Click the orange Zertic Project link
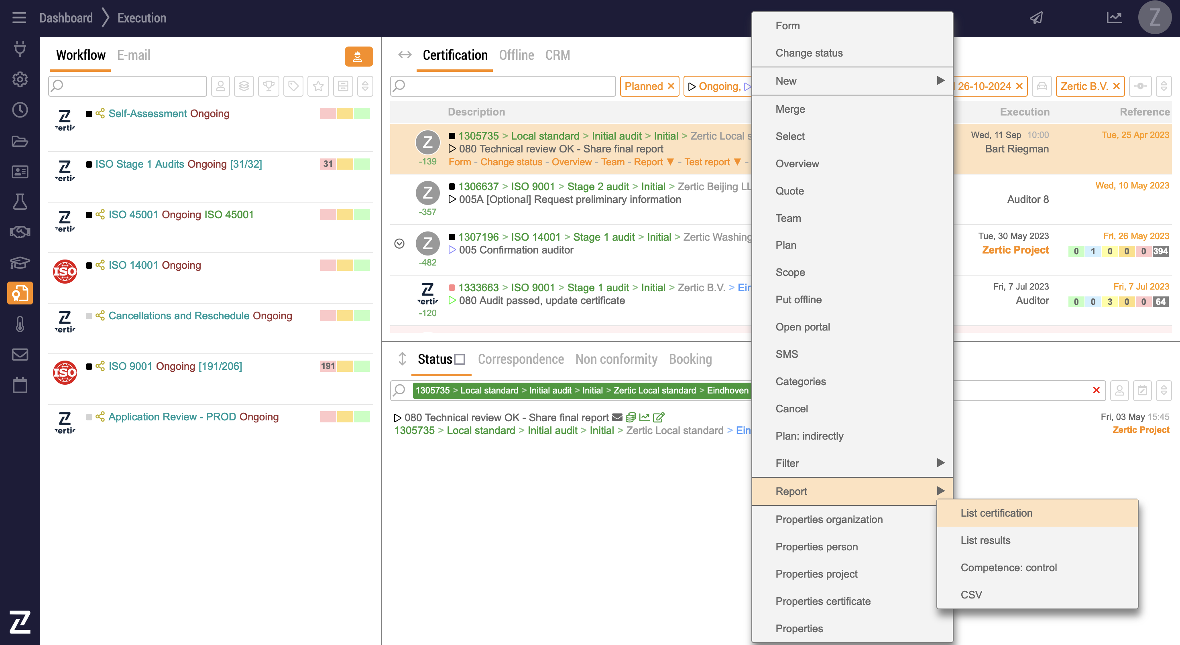The image size is (1180, 645). 1015,250
